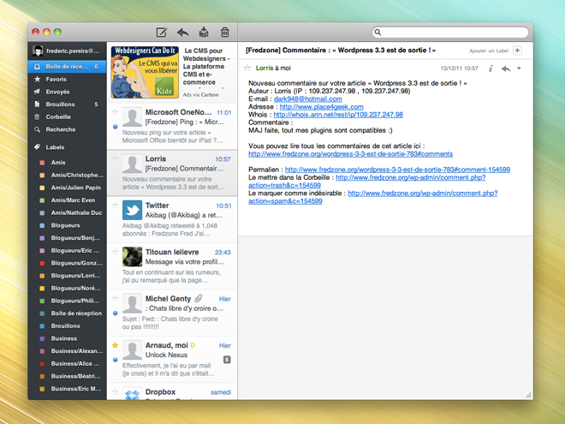
Task: Open the Boîte de réception inbox folder
Action: 67,67
